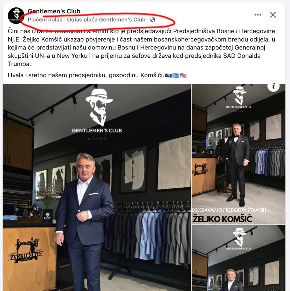This screenshot has width=290, height=291.
Task: Click "Oglas plaća Gentlemen's Club" disclaimer text
Action: pyautogui.click(x=106, y=20)
